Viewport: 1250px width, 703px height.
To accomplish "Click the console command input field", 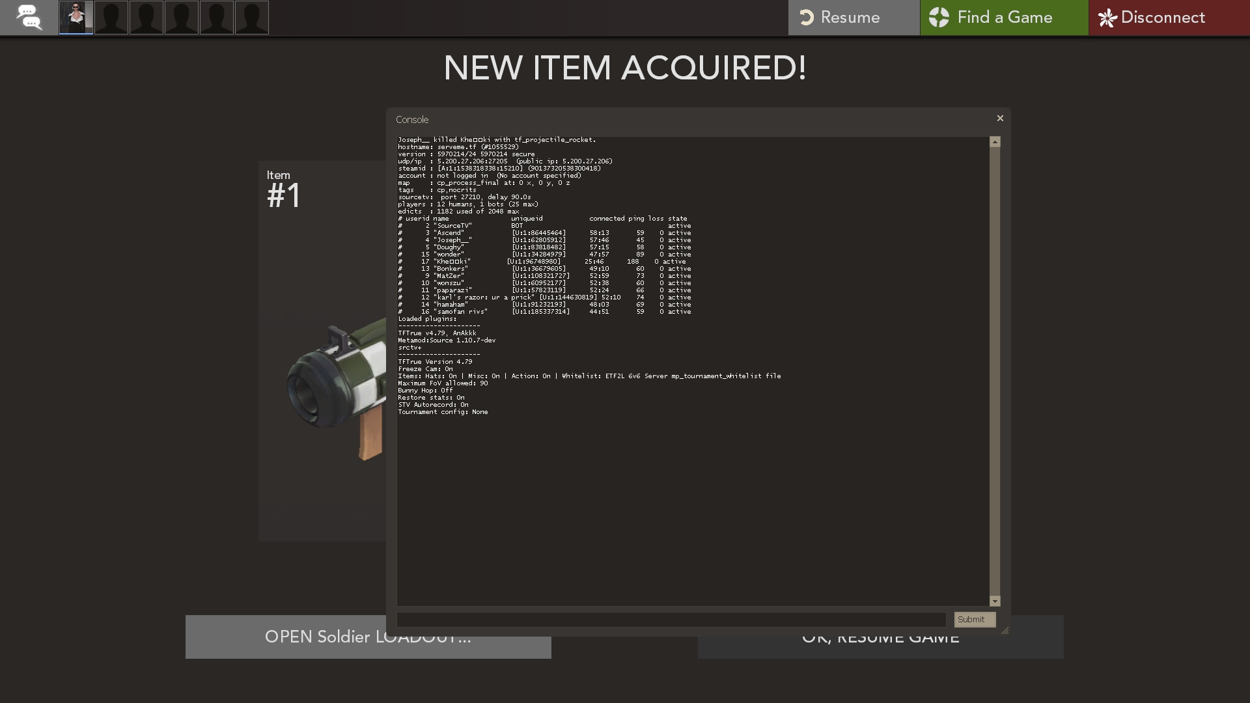I will [671, 620].
